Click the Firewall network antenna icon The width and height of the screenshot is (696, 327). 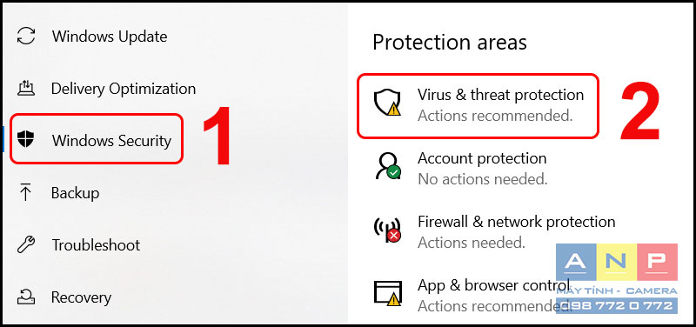pos(387,230)
